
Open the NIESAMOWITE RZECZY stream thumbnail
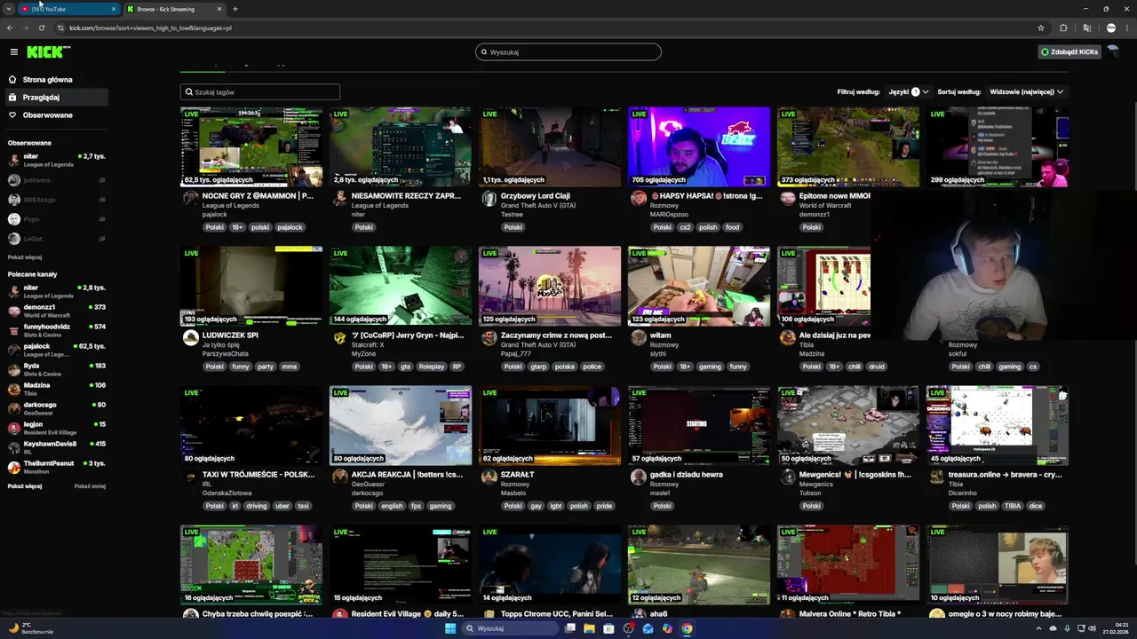401,147
